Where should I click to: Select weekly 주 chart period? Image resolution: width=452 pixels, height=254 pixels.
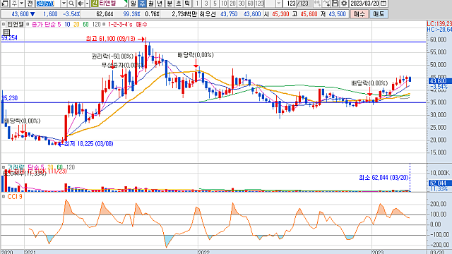coord(142,4)
